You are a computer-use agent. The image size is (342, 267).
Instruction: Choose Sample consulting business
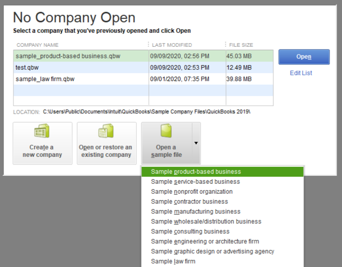tap(222, 232)
